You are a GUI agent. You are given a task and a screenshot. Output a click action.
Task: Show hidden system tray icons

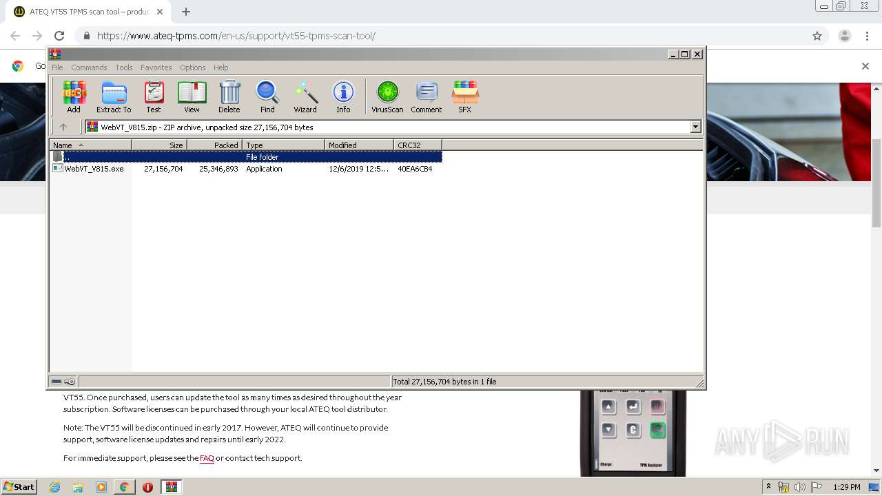[768, 487]
